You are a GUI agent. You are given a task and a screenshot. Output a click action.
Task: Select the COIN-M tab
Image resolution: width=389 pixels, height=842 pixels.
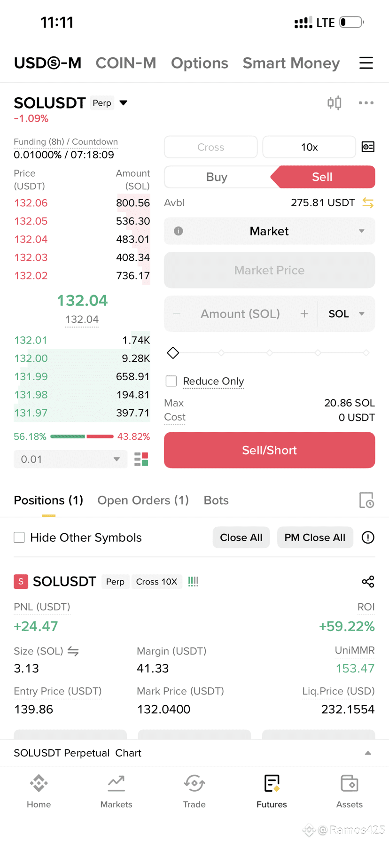tap(126, 63)
